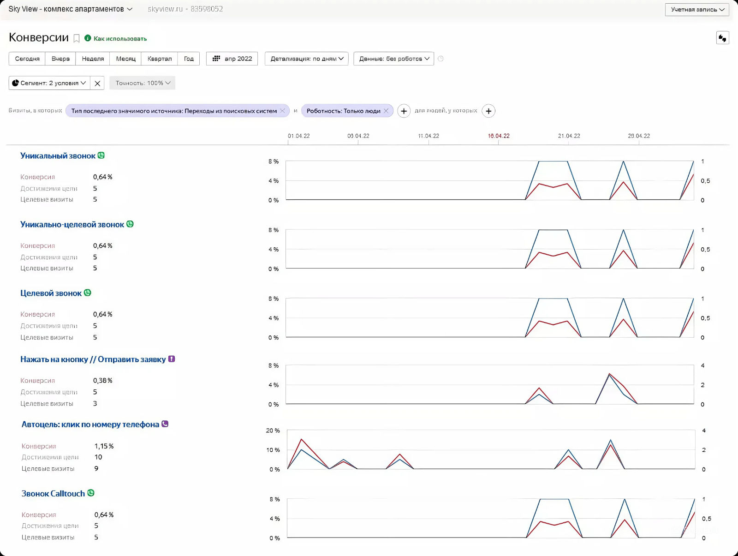Expand the Детализация: по дням dropdown

click(306, 59)
